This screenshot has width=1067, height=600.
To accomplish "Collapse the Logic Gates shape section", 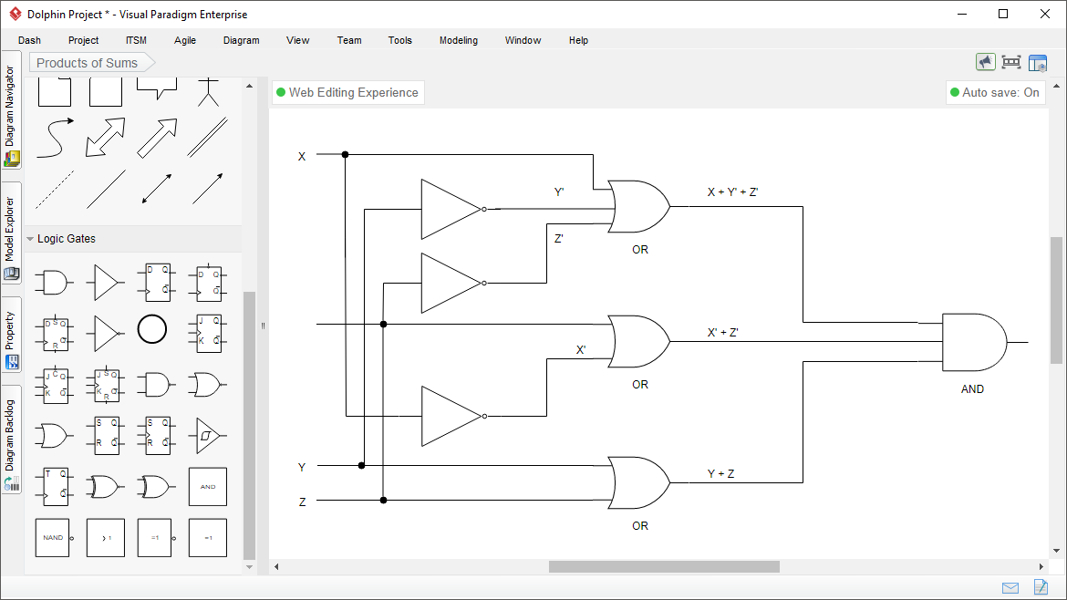I will point(30,238).
